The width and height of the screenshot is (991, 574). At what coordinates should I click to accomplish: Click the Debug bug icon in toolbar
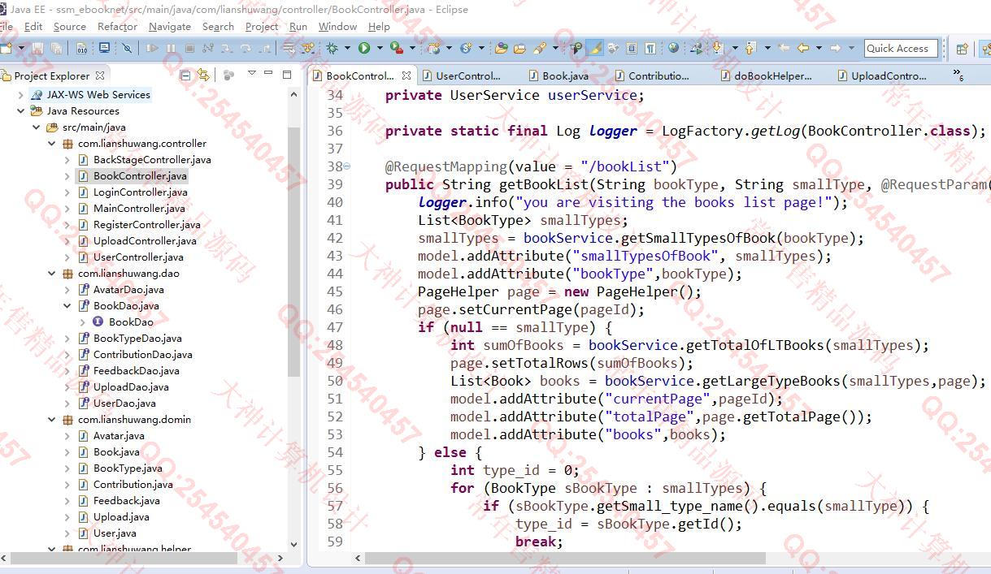pyautogui.click(x=332, y=49)
